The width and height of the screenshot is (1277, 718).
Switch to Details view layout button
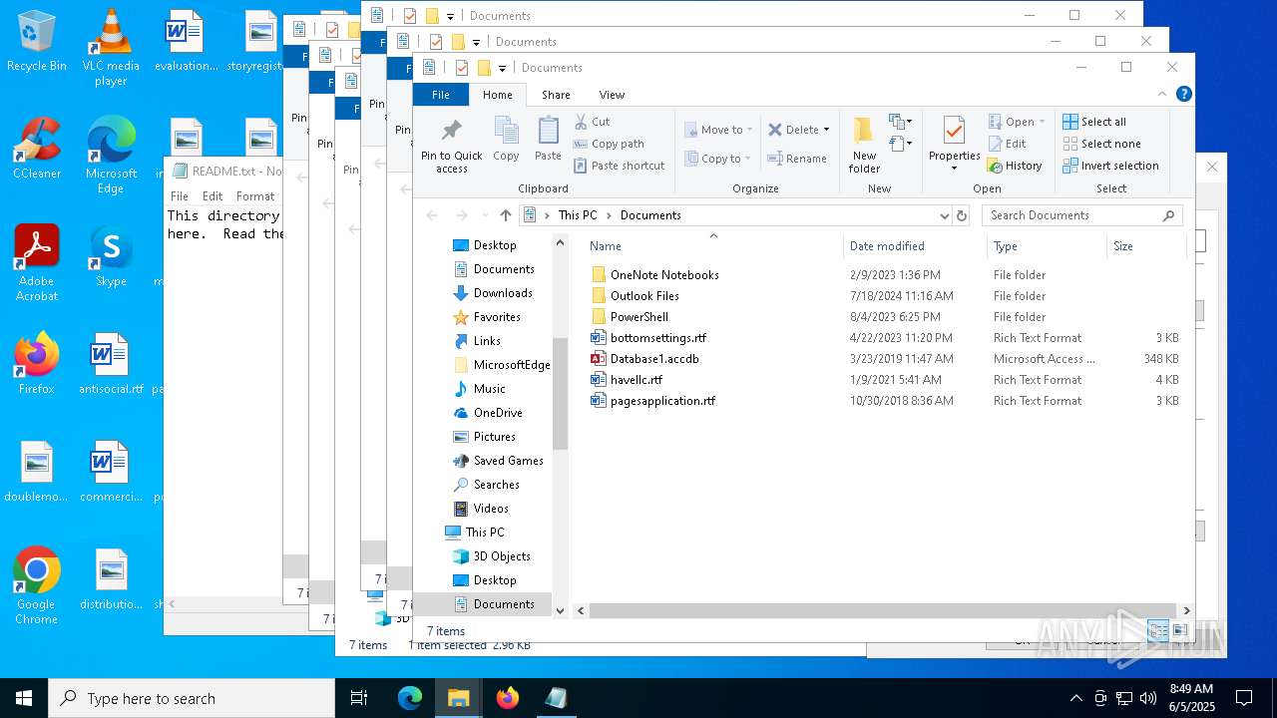(1158, 630)
